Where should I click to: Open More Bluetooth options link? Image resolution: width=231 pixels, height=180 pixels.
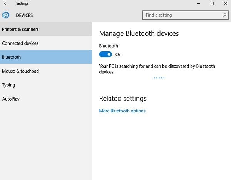(x=122, y=111)
